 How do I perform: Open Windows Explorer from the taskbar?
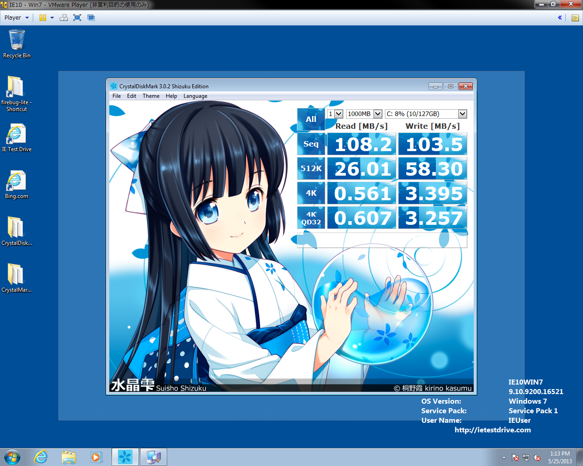(x=69, y=457)
